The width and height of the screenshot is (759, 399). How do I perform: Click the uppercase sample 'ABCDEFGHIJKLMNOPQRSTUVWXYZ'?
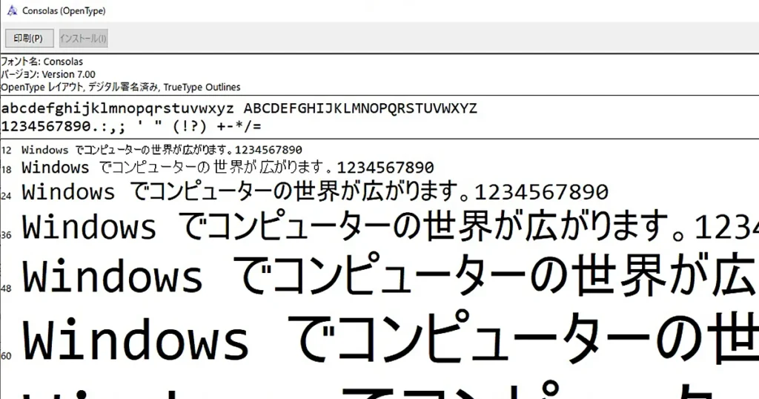[x=360, y=108]
